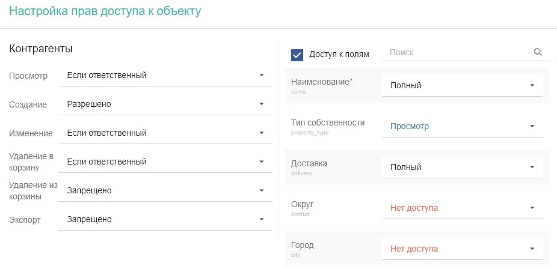Toggle the 'Доступ к полям' checkbox

coord(297,55)
